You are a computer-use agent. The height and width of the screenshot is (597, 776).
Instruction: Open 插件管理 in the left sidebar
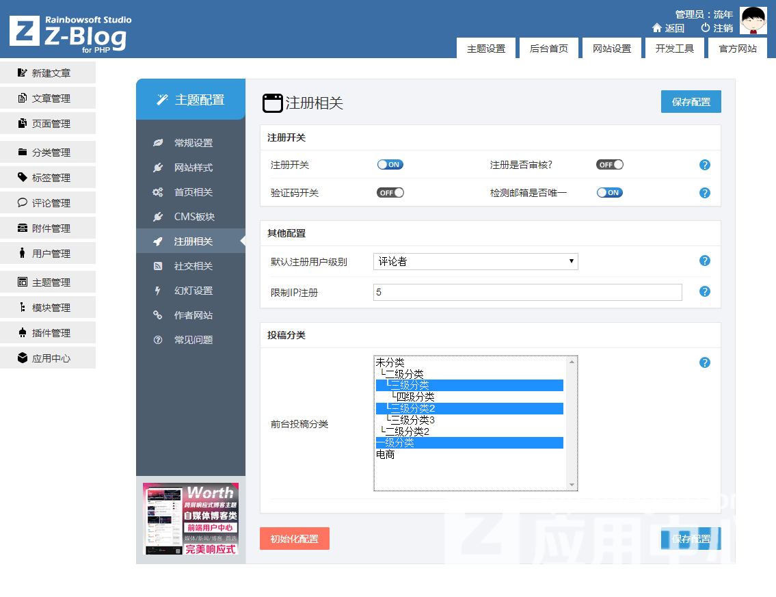(48, 333)
